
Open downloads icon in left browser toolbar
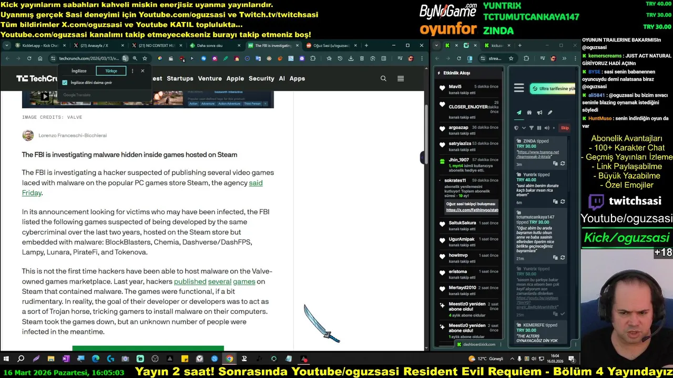click(x=351, y=58)
